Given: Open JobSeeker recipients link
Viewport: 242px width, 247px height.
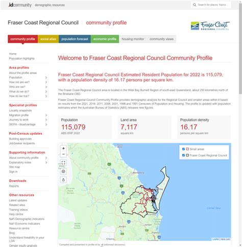Looking at the screenshot, I should [22, 143].
